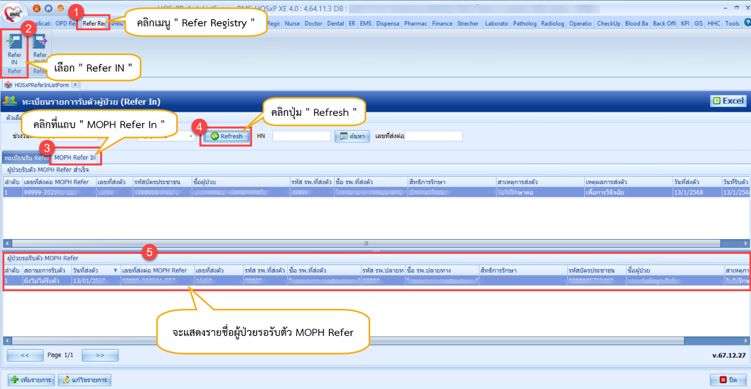The image size is (751, 389).
Task: Click the ปิด close button at bottom
Action: click(728, 380)
